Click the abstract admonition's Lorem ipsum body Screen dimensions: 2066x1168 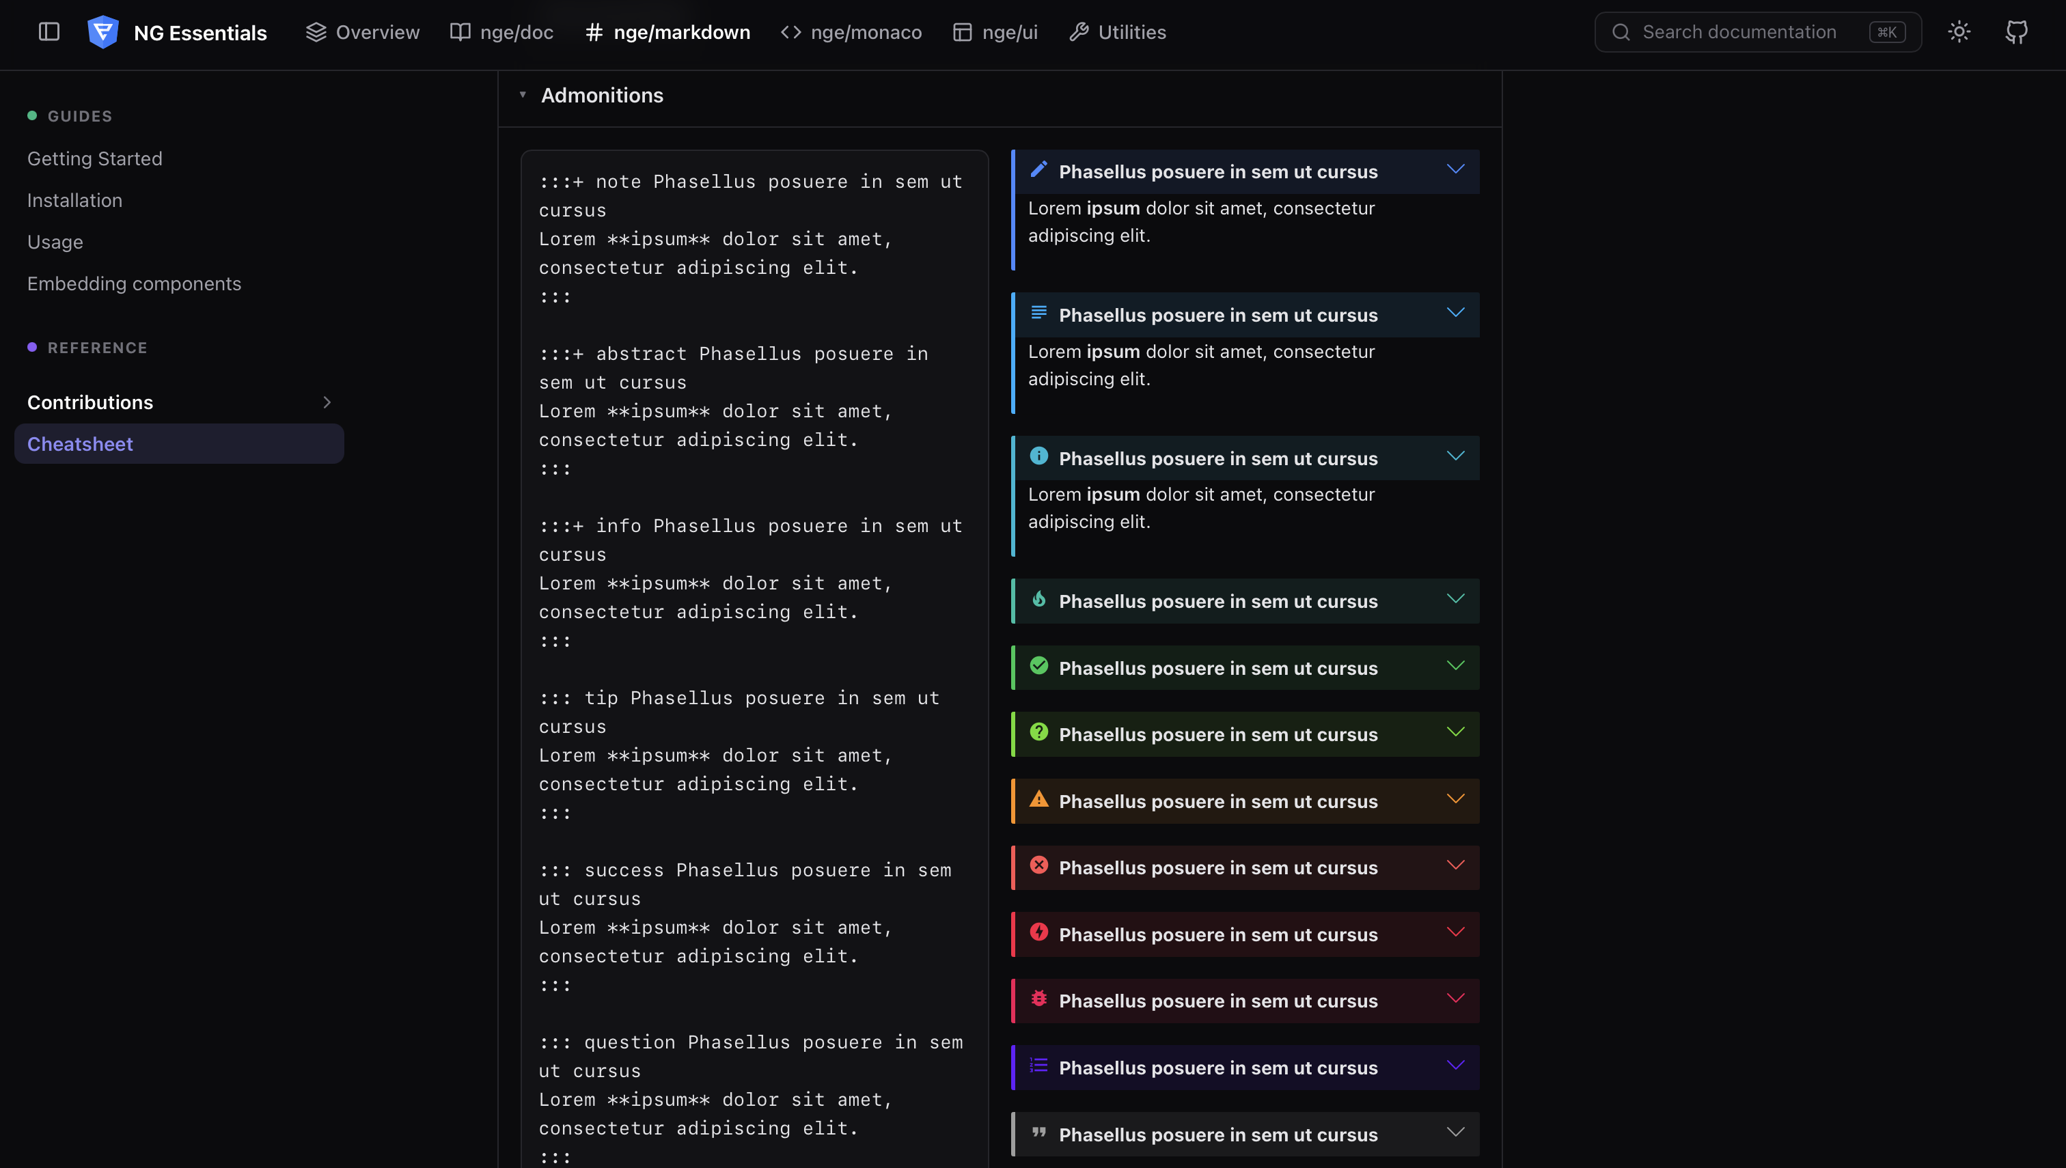pos(1201,365)
